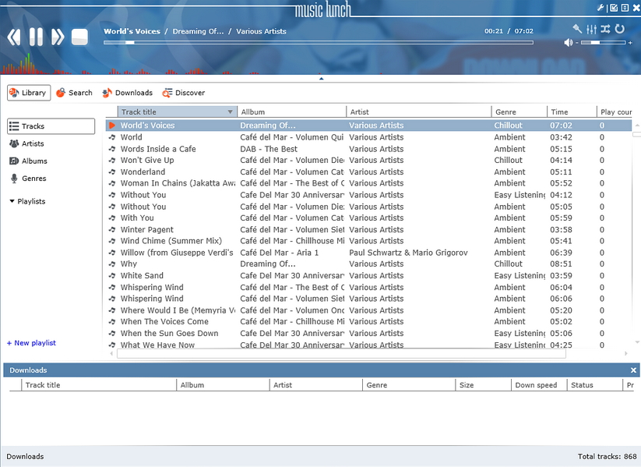This screenshot has height=467, width=641.
Task: Toggle repeat playback mode
Action: coord(620,29)
